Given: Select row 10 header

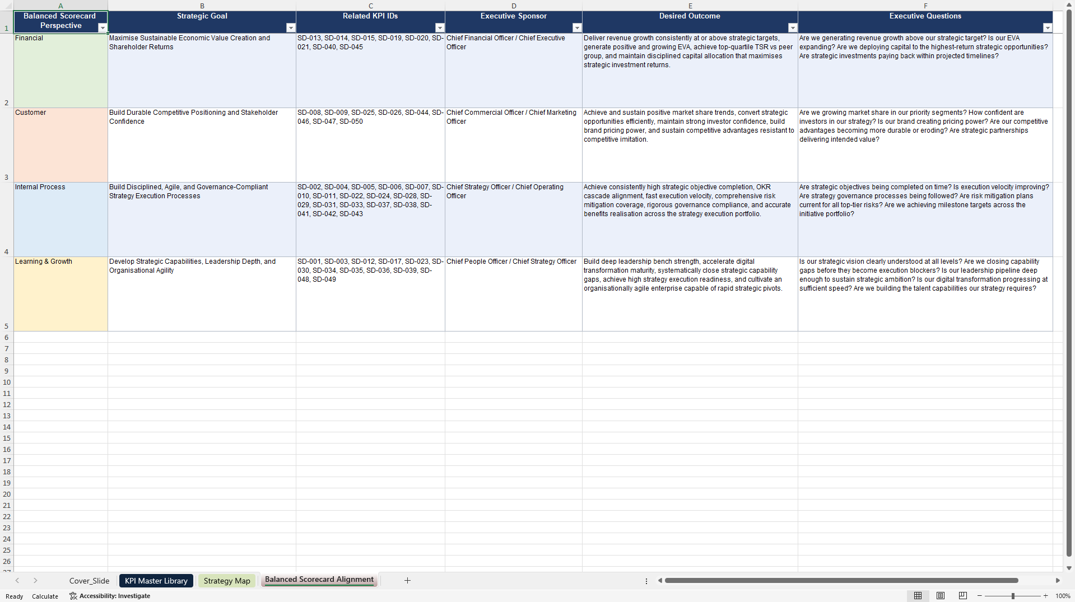Looking at the screenshot, I should 7,382.
